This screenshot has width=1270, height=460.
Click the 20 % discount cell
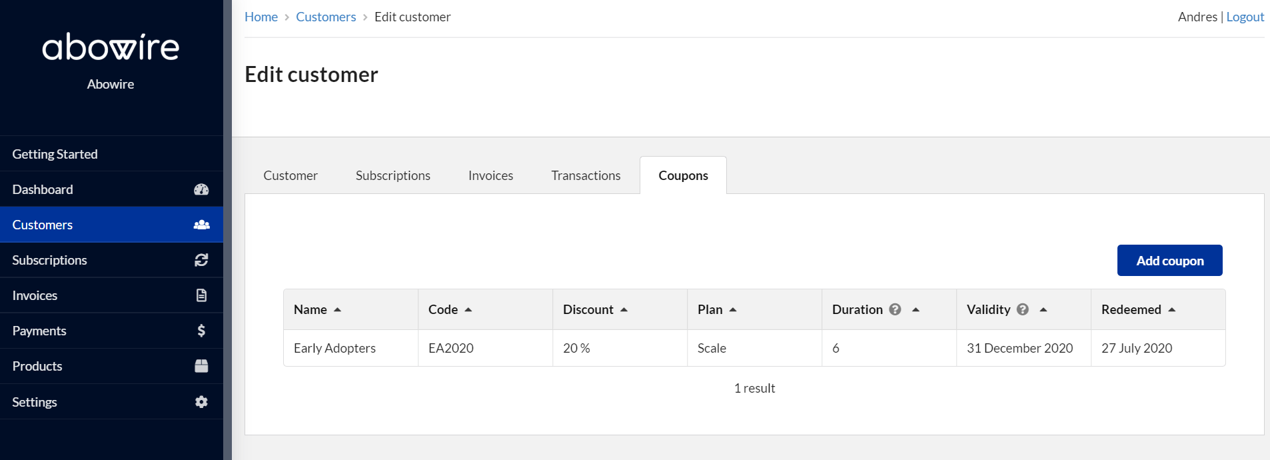[x=620, y=348]
